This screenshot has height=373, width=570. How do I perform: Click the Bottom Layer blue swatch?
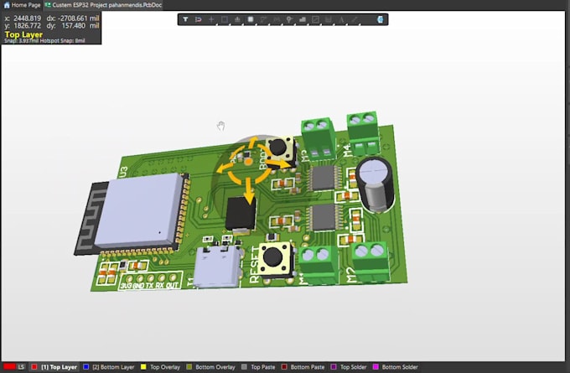86,367
